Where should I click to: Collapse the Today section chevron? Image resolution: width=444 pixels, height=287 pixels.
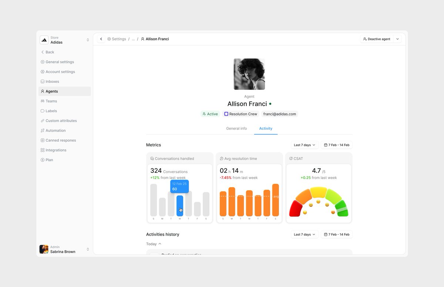160,244
